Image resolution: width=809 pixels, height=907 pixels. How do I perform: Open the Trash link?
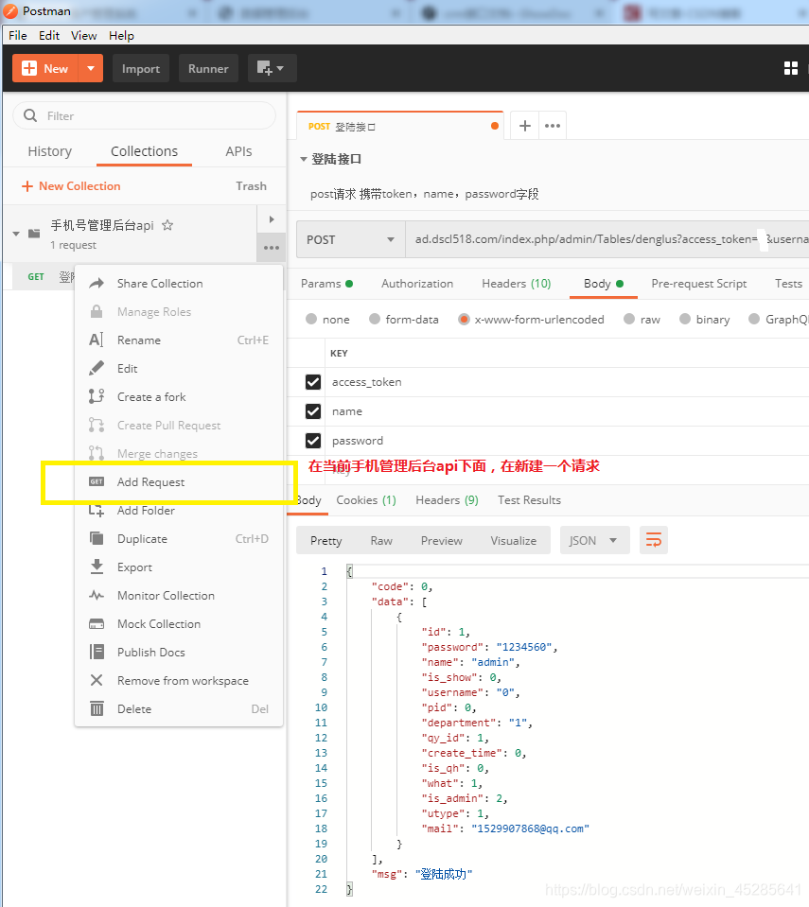point(251,186)
